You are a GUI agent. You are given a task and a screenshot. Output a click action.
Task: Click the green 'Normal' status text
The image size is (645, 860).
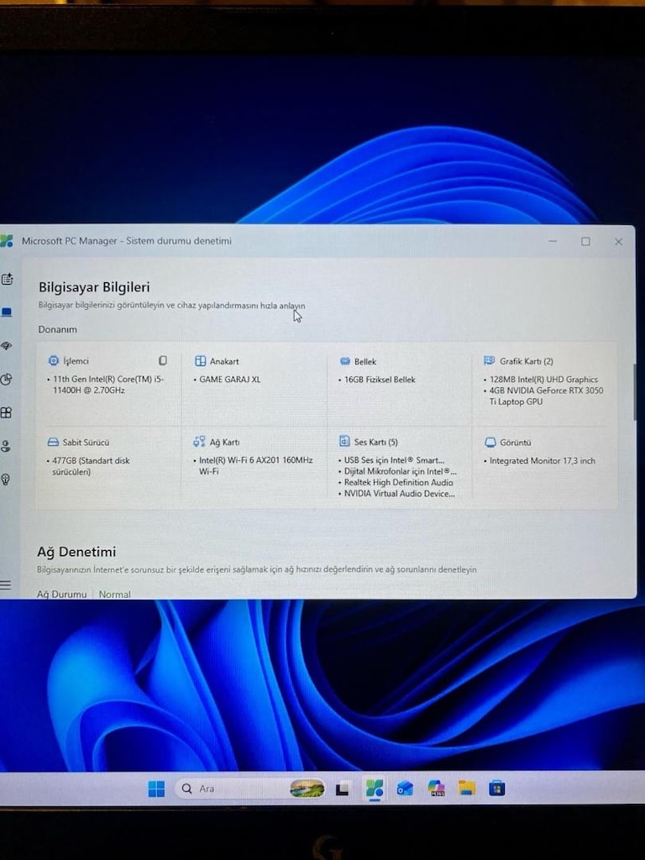(x=114, y=594)
